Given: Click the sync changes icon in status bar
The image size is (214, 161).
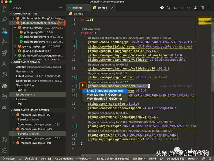Looking at the screenshot, I should tap(20, 159).
